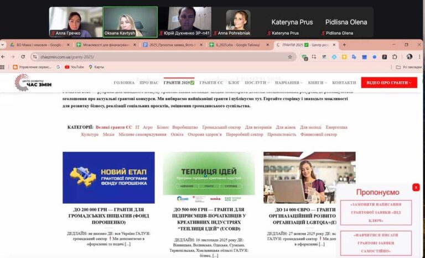Expand the Послуги dropdown menu
The width and height of the screenshot is (425, 258).
[256, 82]
